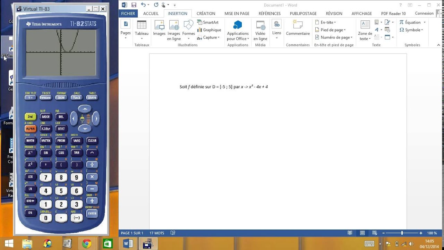
Task: Switch to the MISE EN PAGE tab
Action: [x=237, y=14]
